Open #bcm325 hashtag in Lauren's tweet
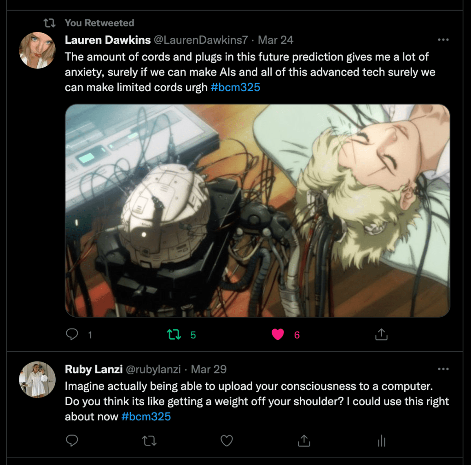 click(235, 87)
